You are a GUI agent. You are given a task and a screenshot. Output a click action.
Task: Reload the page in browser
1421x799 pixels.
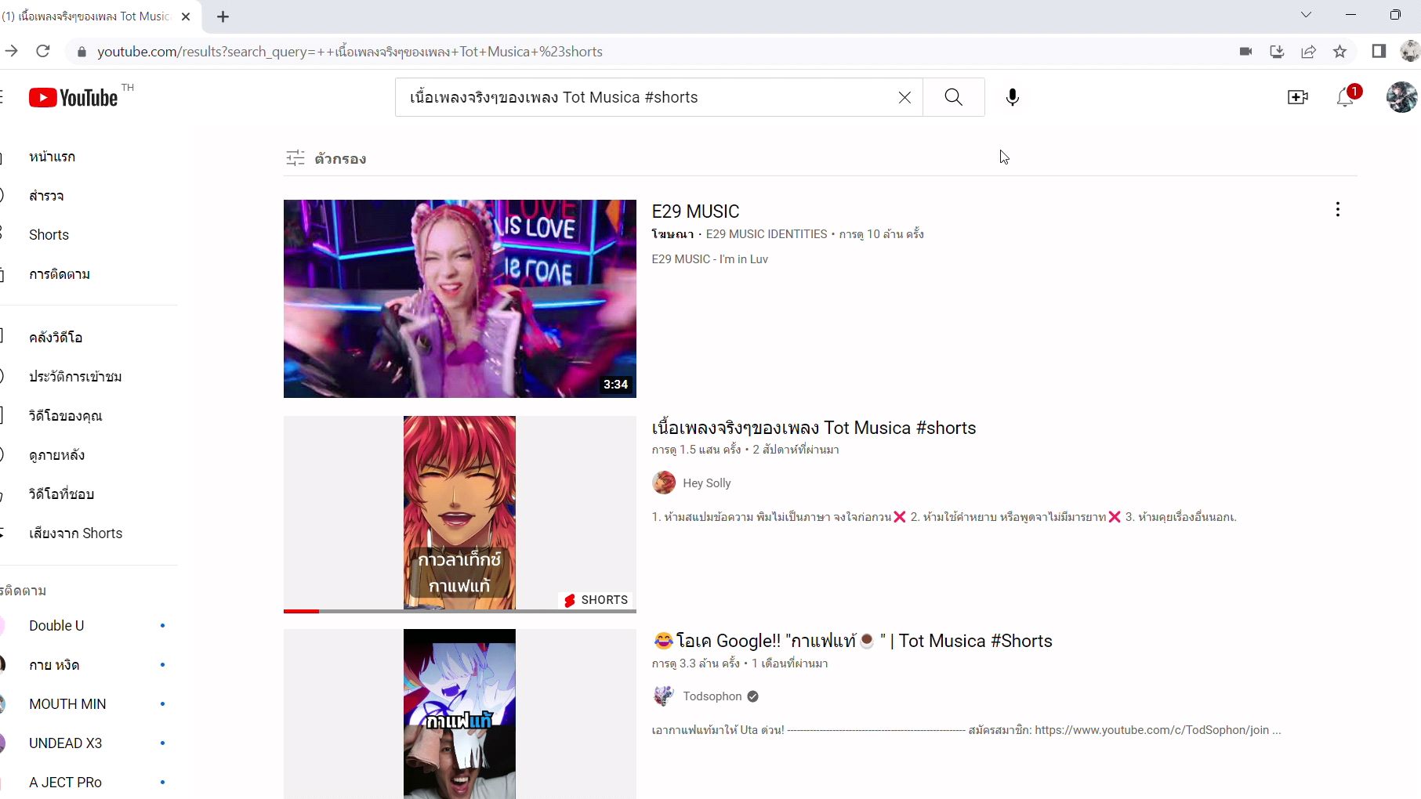point(43,52)
